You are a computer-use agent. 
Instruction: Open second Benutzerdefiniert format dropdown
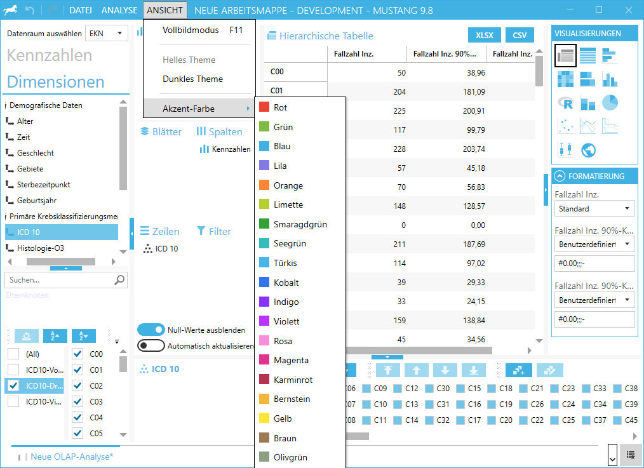(x=594, y=300)
